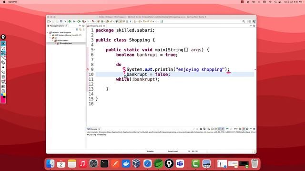Close the Shopping.java editor tab

pos(104,26)
